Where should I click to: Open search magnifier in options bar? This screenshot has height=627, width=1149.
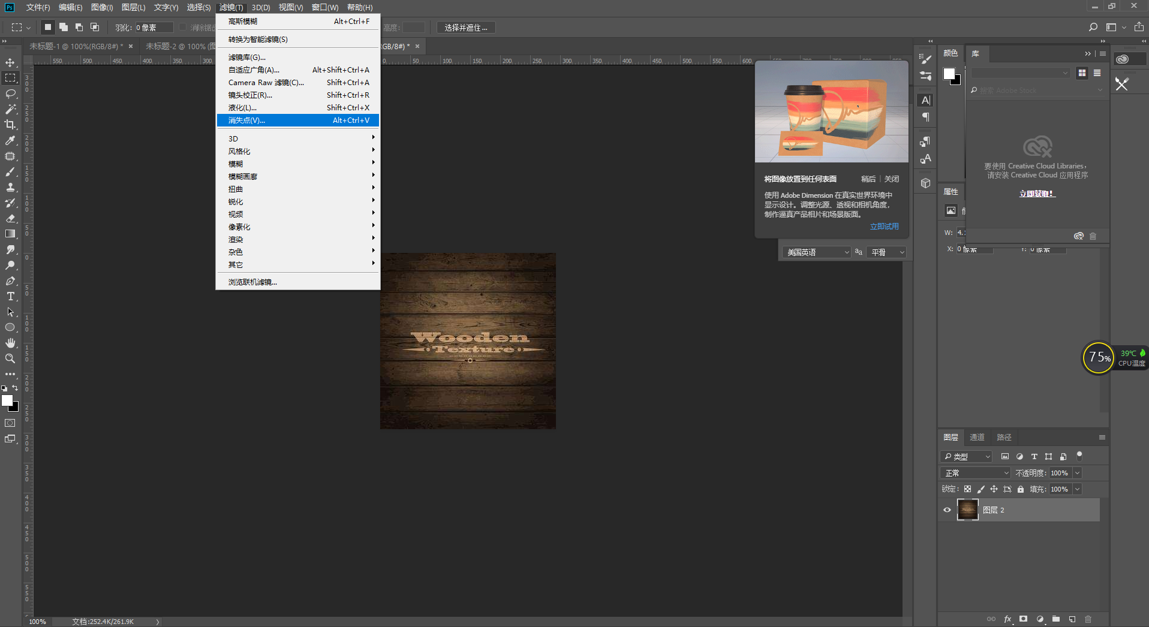point(1093,27)
